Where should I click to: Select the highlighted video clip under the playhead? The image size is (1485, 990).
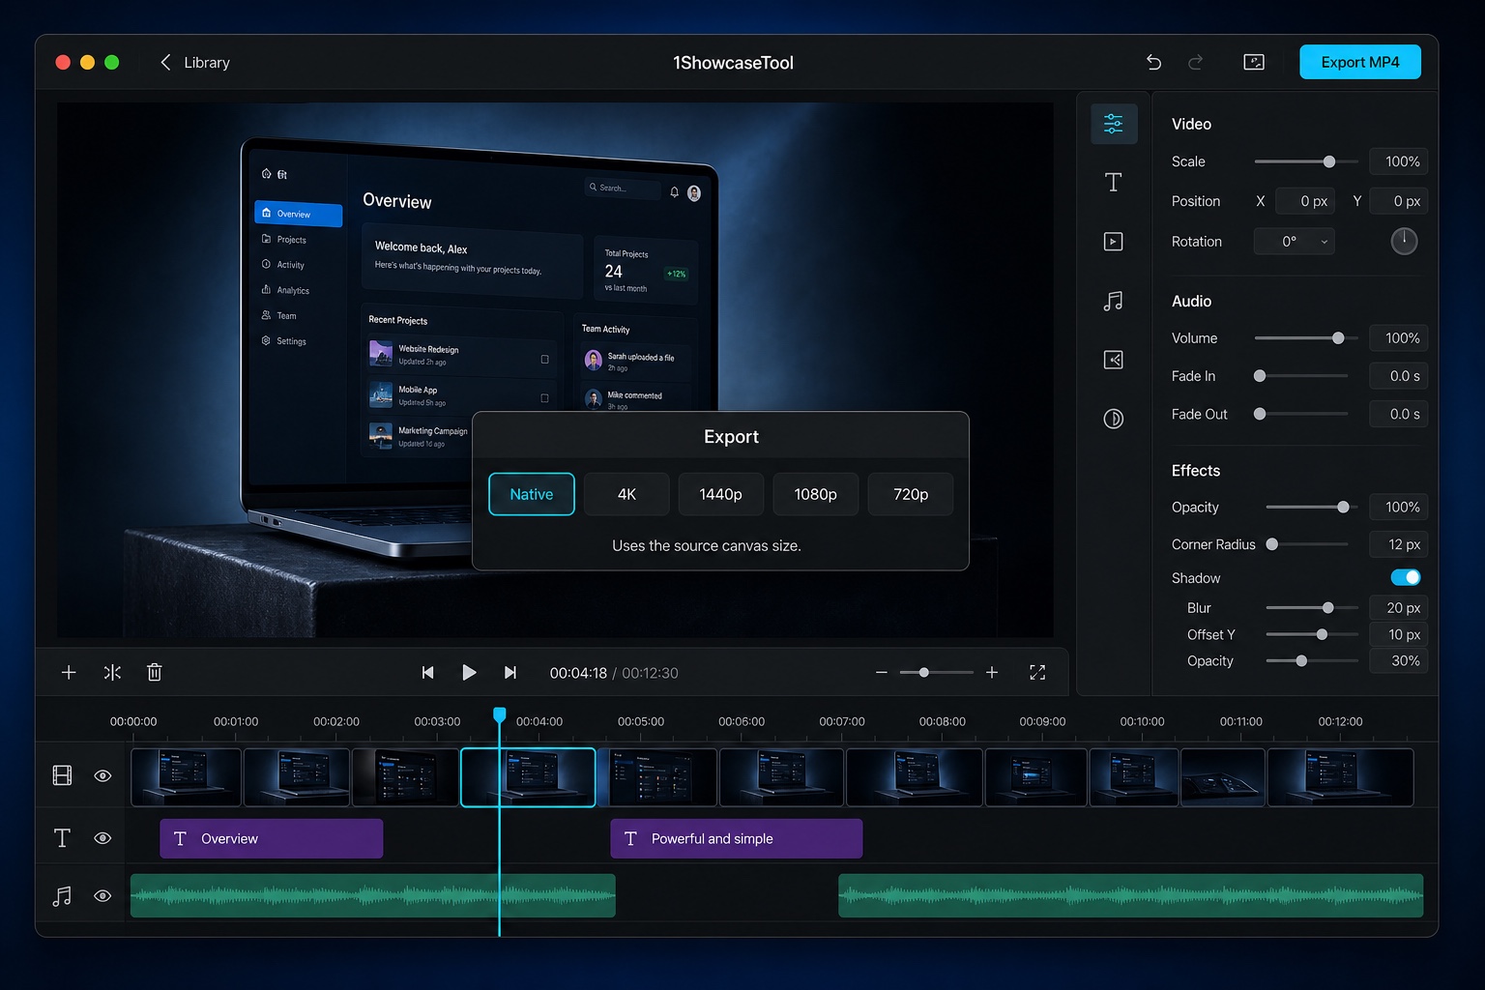point(528,776)
